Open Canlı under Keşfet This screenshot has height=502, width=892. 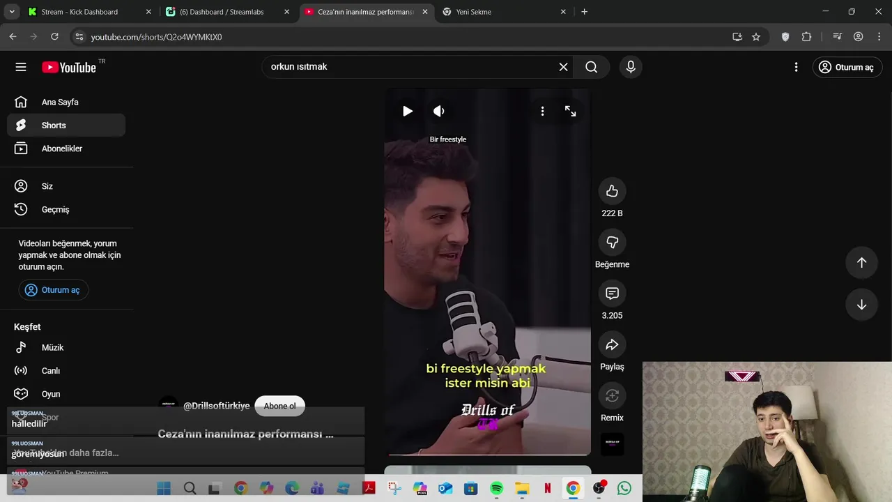point(66,371)
